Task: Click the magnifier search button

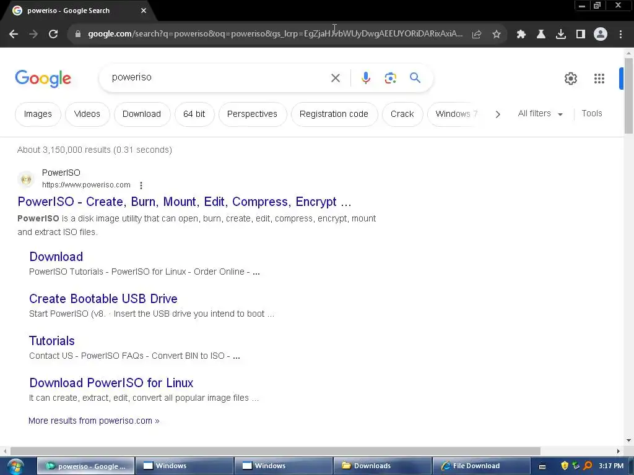Action: [415, 77]
